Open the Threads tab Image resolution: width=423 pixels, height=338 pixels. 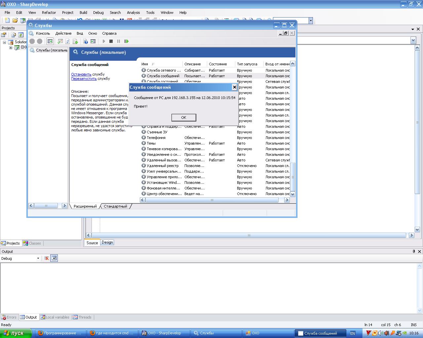pos(82,317)
